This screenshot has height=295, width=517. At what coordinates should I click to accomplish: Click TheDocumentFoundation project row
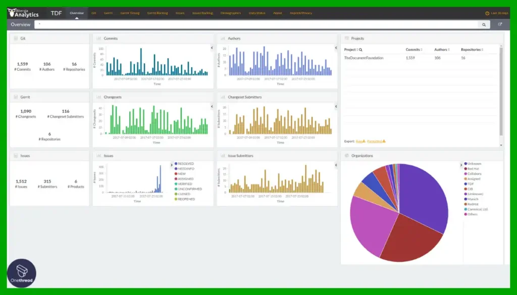(x=420, y=58)
